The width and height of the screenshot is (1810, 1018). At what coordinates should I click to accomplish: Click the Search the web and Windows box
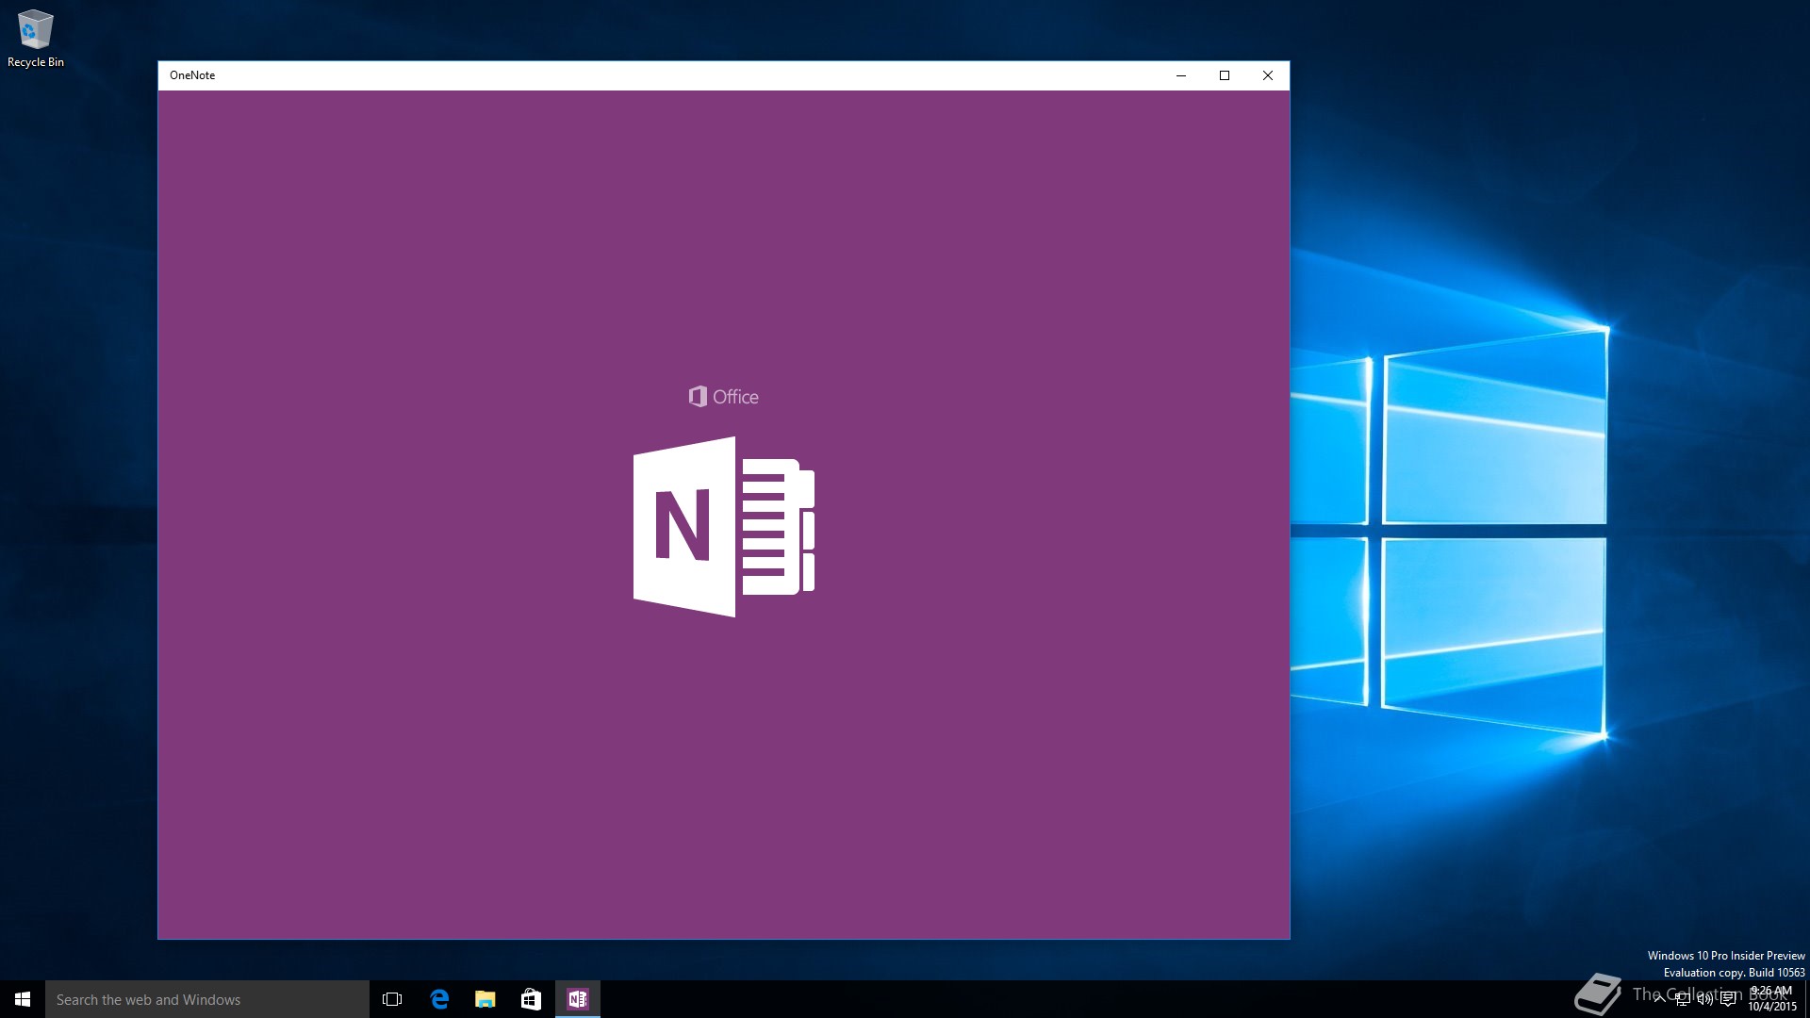(207, 999)
